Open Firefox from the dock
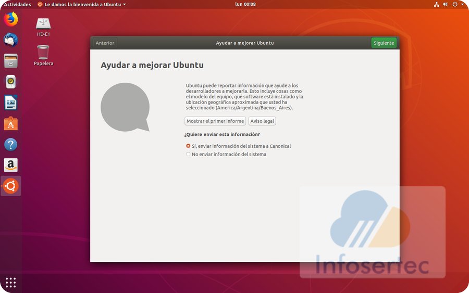Image resolution: width=469 pixels, height=293 pixels. pos(10,20)
